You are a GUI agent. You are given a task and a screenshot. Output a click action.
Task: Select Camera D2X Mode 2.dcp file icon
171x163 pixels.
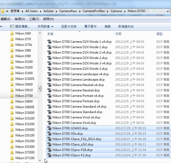[49, 58]
